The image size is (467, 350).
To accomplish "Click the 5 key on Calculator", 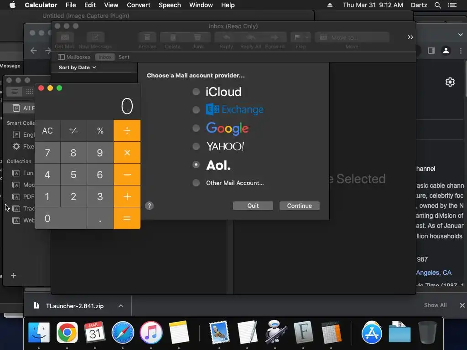I will tap(73, 175).
